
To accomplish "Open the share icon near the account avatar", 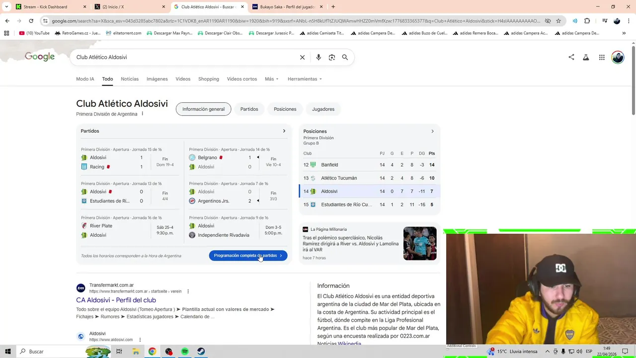I will [x=571, y=57].
